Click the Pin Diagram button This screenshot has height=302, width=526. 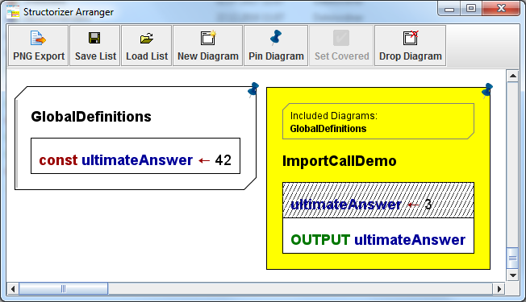276,46
